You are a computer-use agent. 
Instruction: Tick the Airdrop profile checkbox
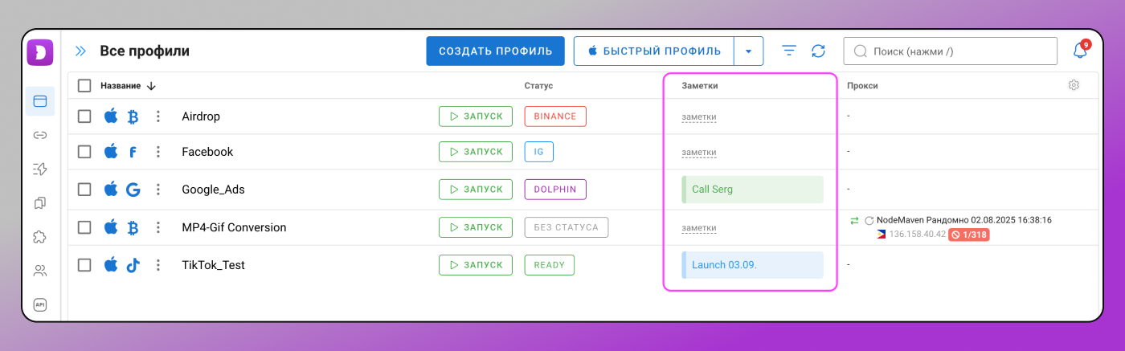(x=84, y=116)
